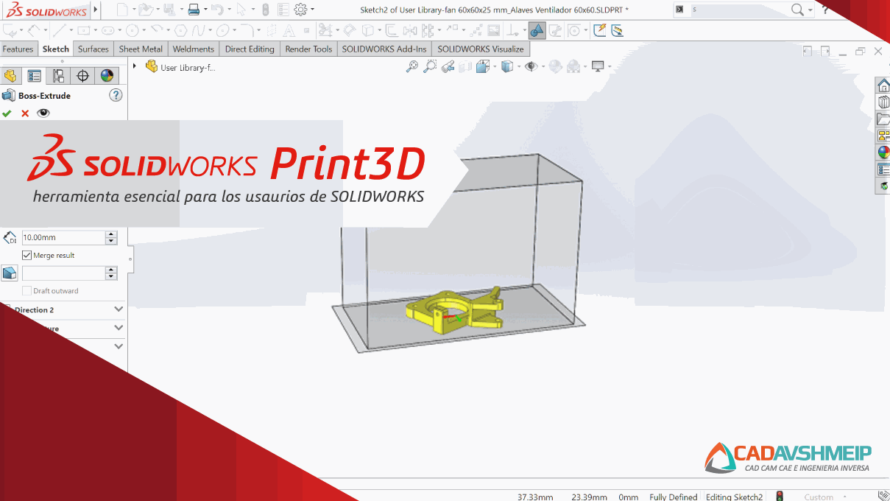The height and width of the screenshot is (501, 890).
Task: Toggle the Detailed Preview eye icon
Action: 43,113
